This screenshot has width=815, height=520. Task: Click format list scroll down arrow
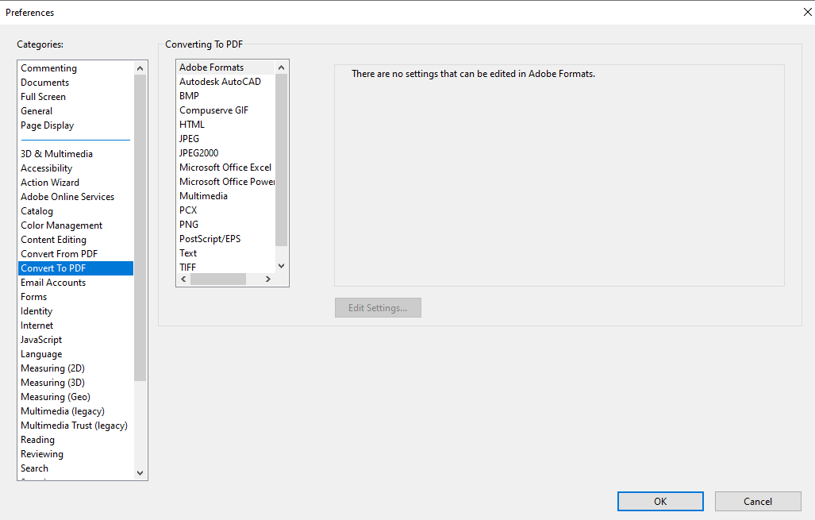[x=281, y=266]
